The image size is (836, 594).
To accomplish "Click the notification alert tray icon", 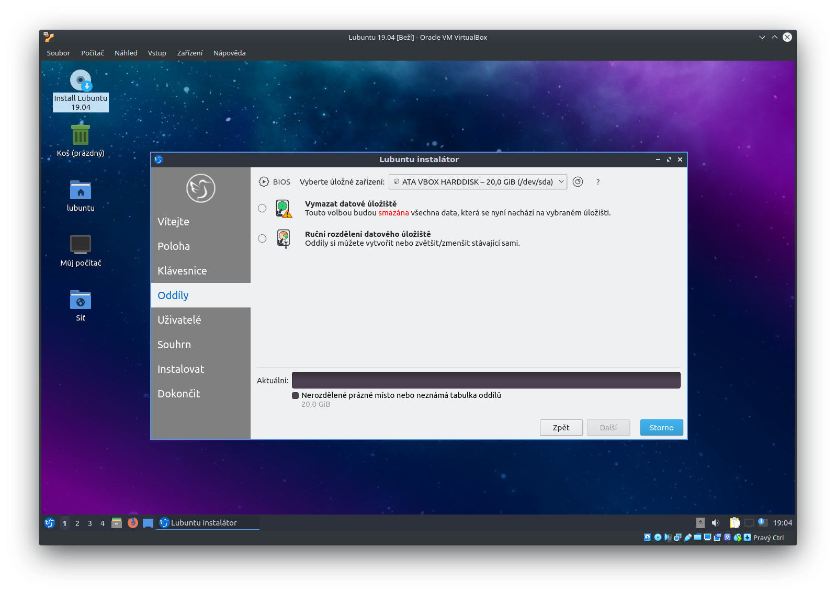I will click(x=762, y=522).
